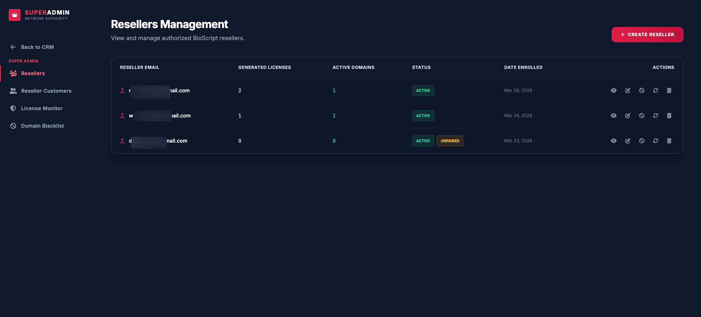Edit the reseller enrolled Mar 29, 2026
701x317 pixels.
pos(628,90)
